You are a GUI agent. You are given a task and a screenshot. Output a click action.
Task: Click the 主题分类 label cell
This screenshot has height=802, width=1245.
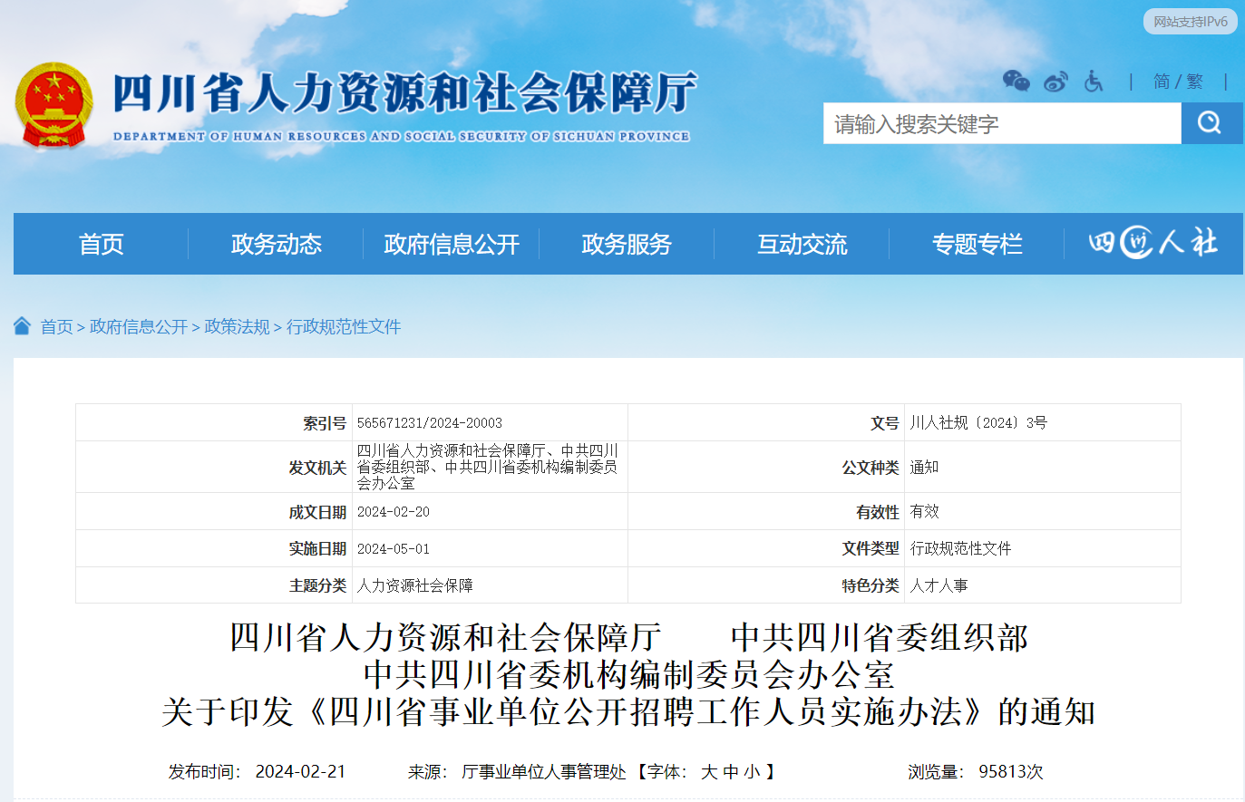click(214, 586)
